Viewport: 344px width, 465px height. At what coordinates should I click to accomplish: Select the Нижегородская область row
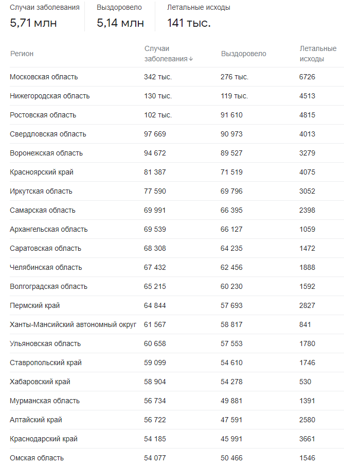coord(177,96)
